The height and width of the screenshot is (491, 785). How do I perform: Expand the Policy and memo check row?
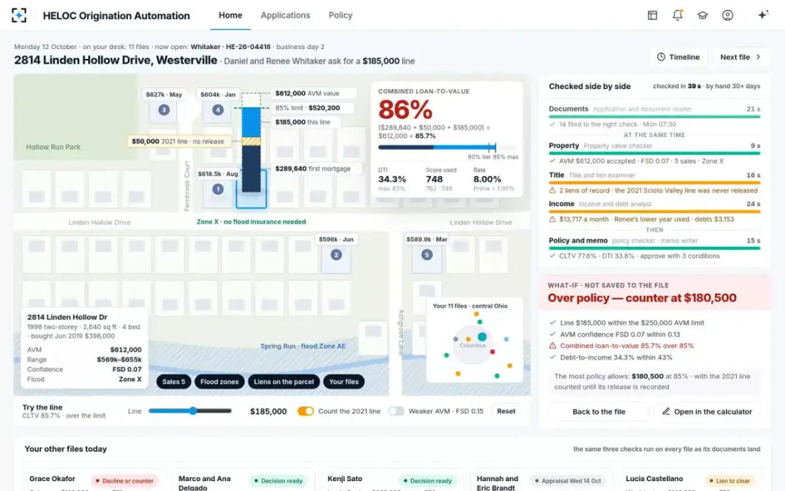click(x=654, y=248)
